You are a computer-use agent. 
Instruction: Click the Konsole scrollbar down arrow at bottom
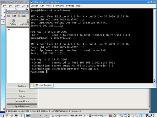pyautogui.click(x=154, y=81)
